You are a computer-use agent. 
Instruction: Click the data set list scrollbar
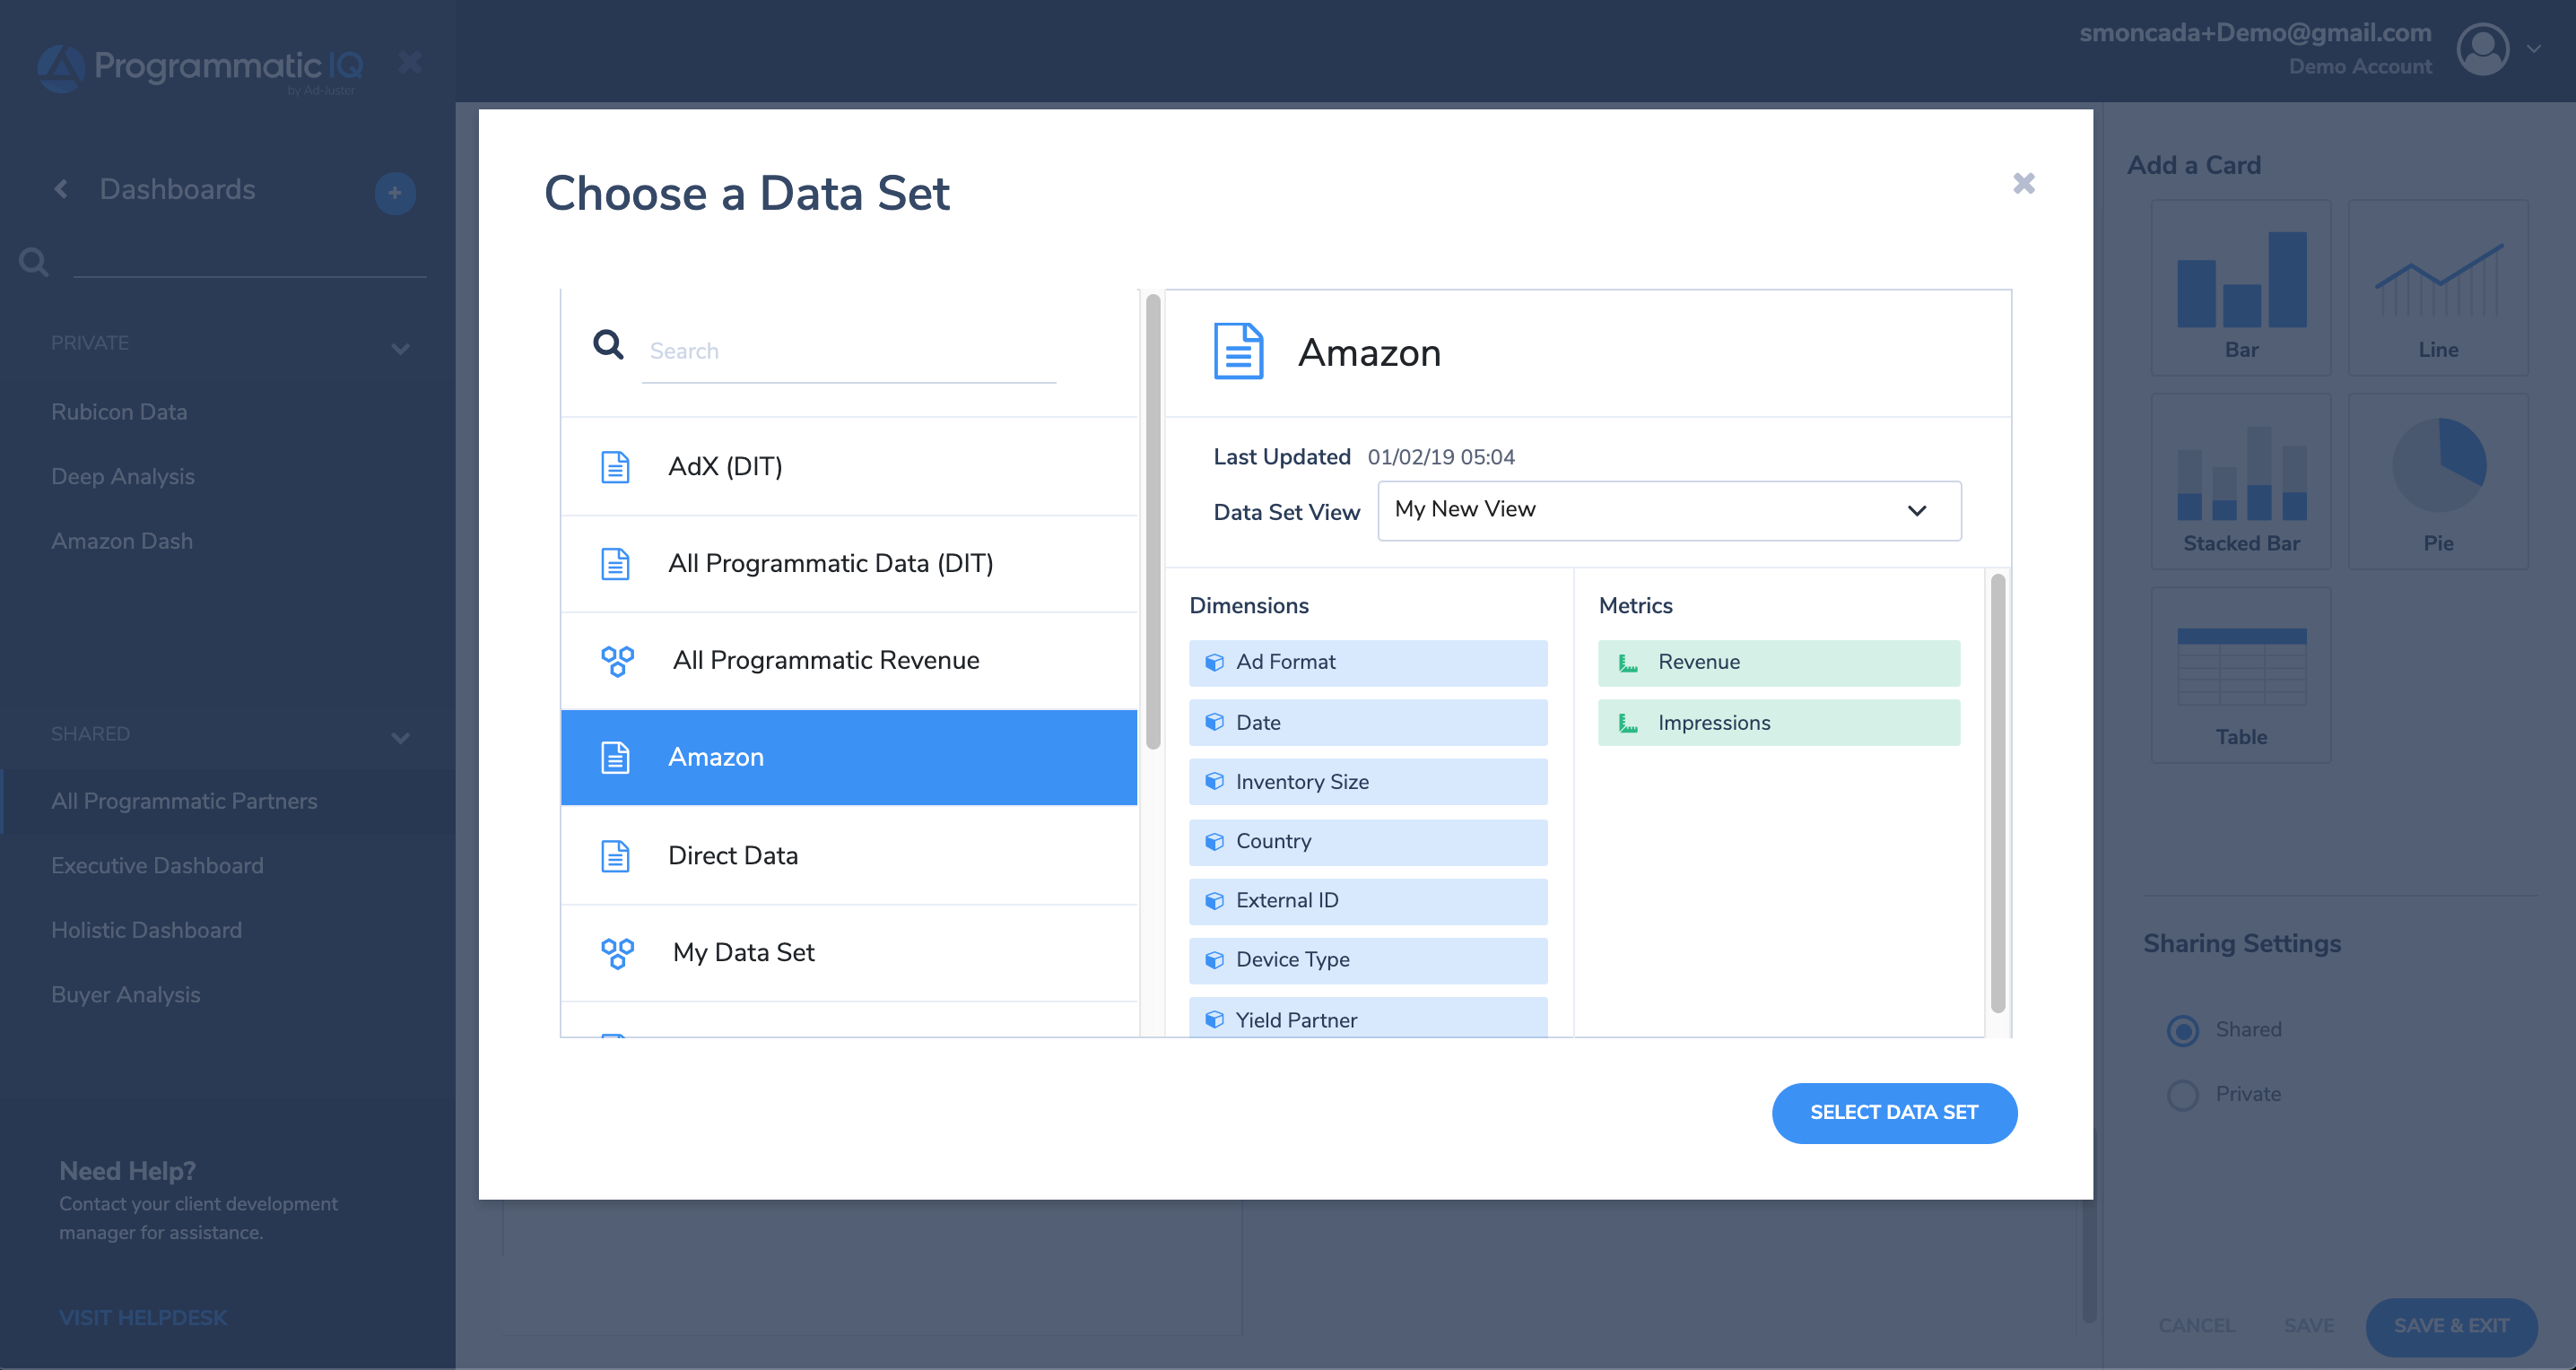1152,521
